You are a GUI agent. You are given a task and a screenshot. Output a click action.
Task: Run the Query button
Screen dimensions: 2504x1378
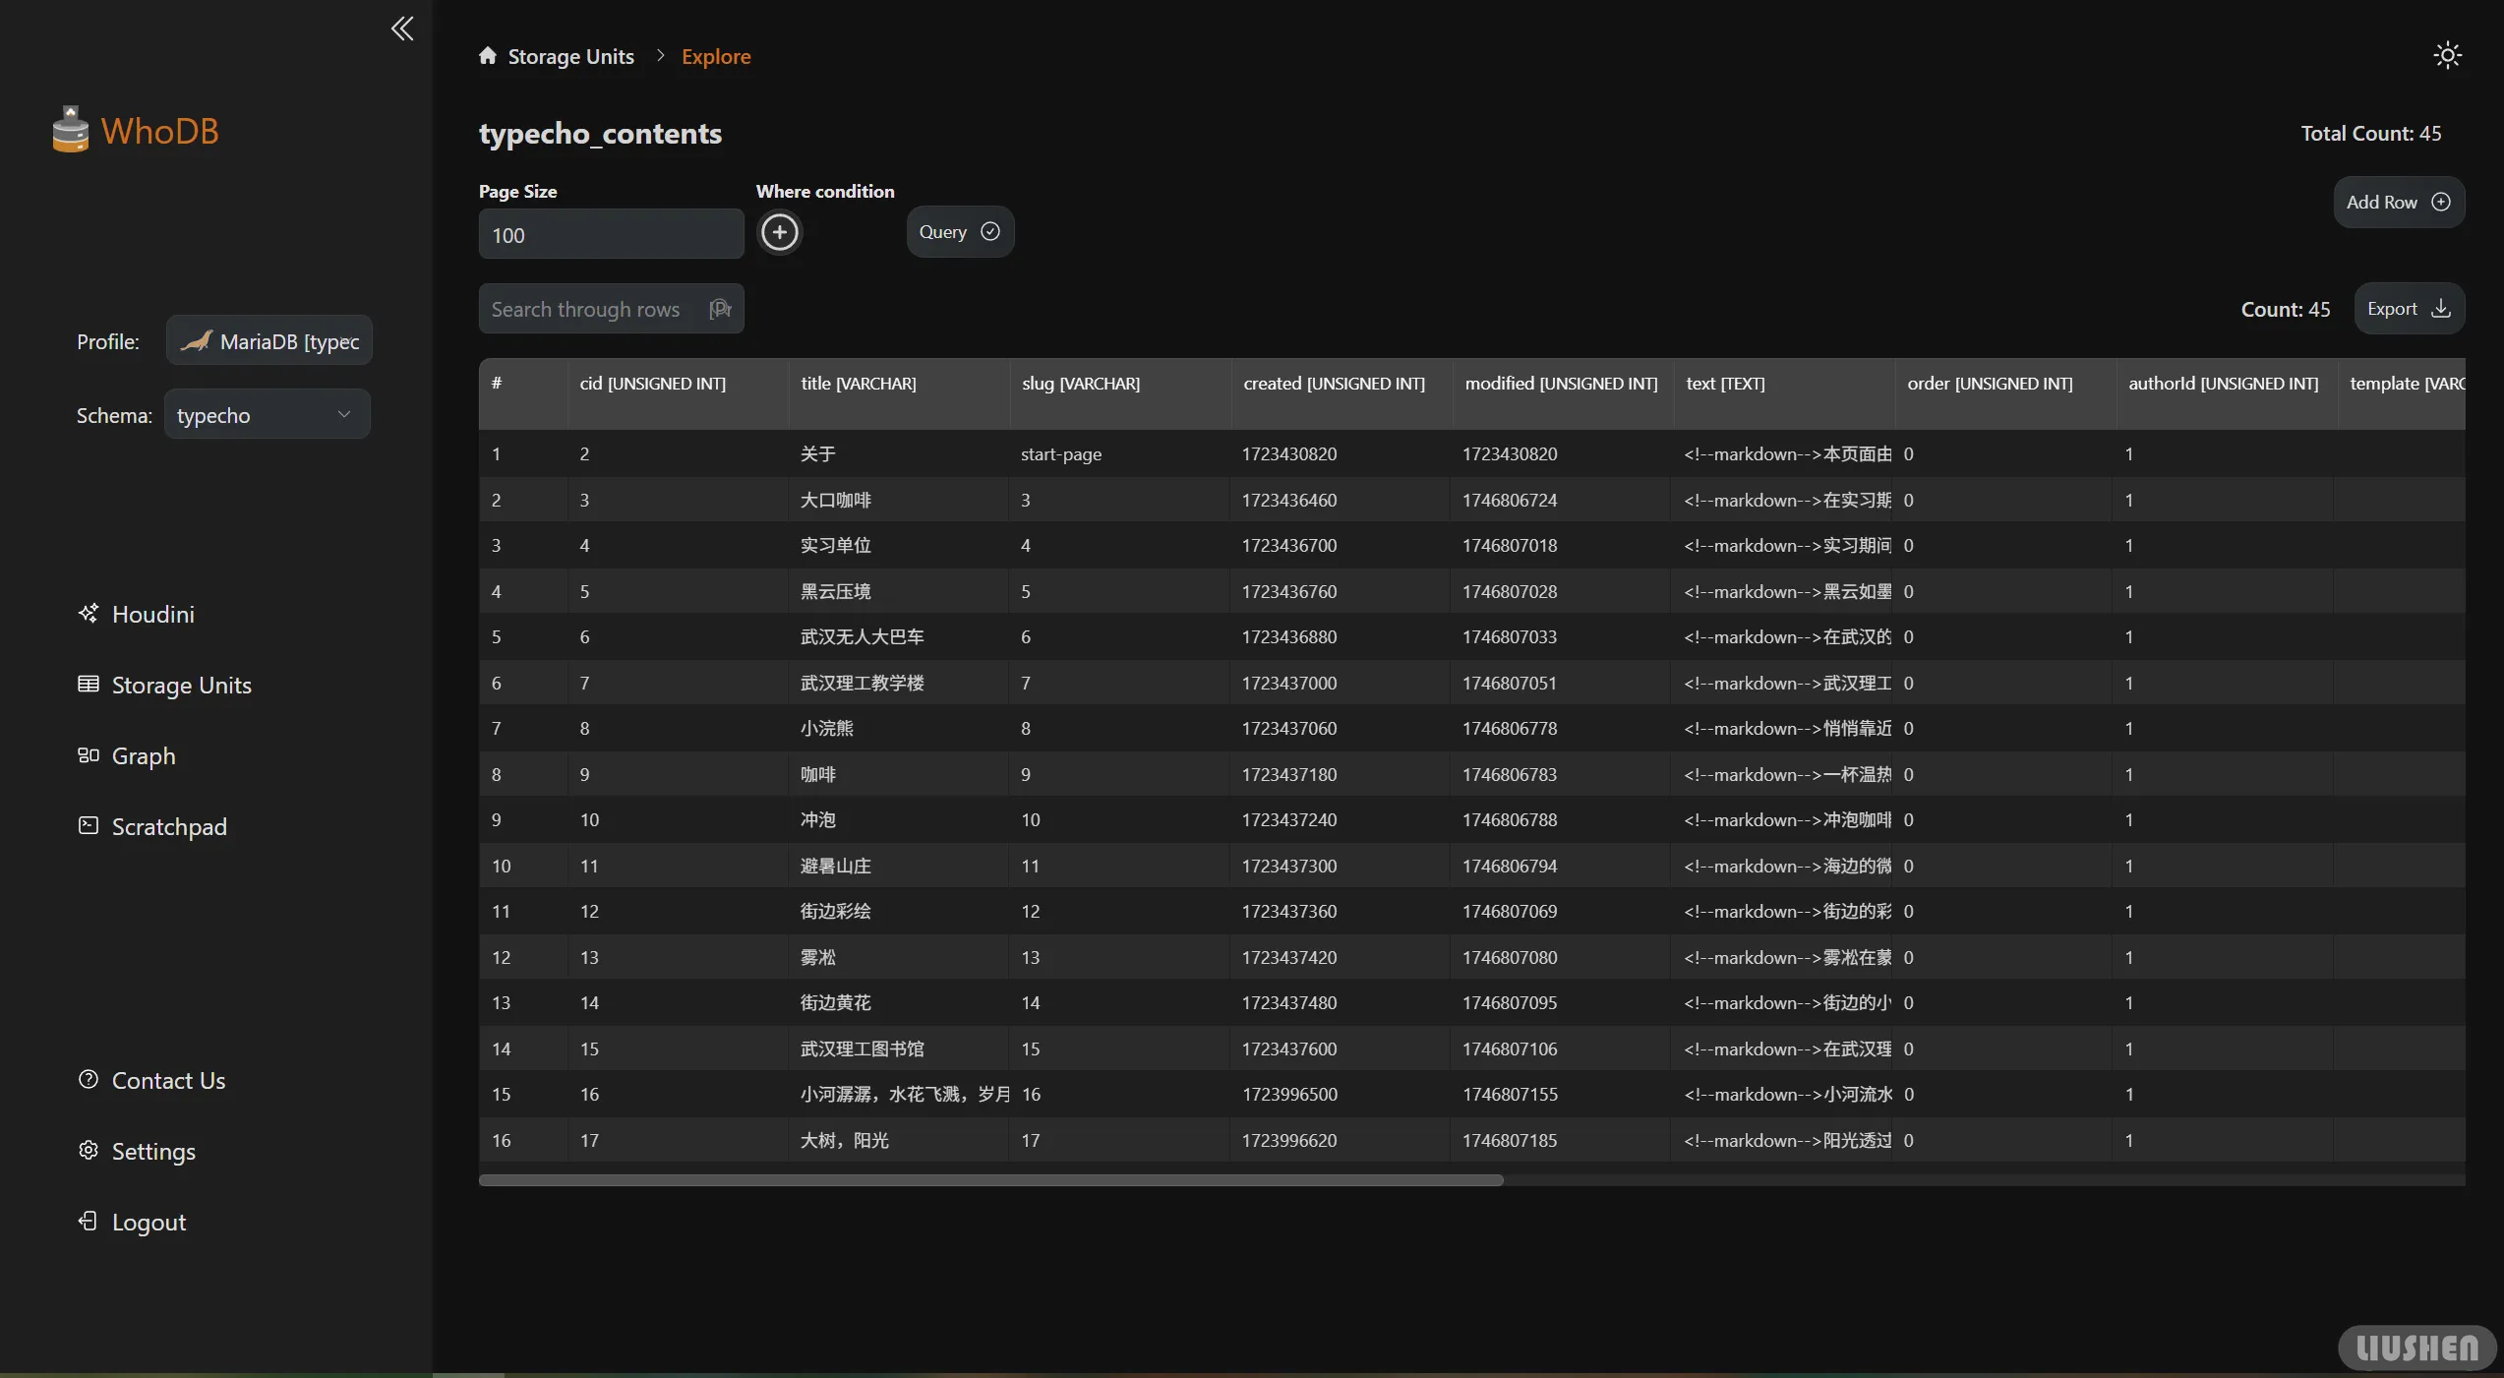tap(959, 232)
